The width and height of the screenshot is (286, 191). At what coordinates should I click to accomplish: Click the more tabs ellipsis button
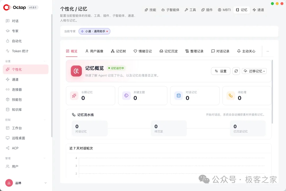pos(267,51)
